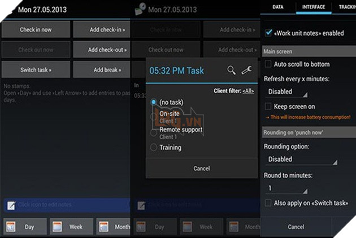356x238 pixels.
Task: Click the calendar icon on the undimmed Week button
Action: (x=56, y=227)
